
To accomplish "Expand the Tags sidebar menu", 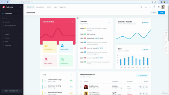I will tap(12, 42).
